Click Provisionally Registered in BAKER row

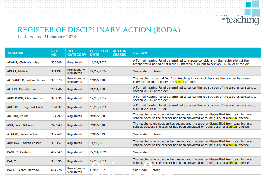(x=76, y=170)
